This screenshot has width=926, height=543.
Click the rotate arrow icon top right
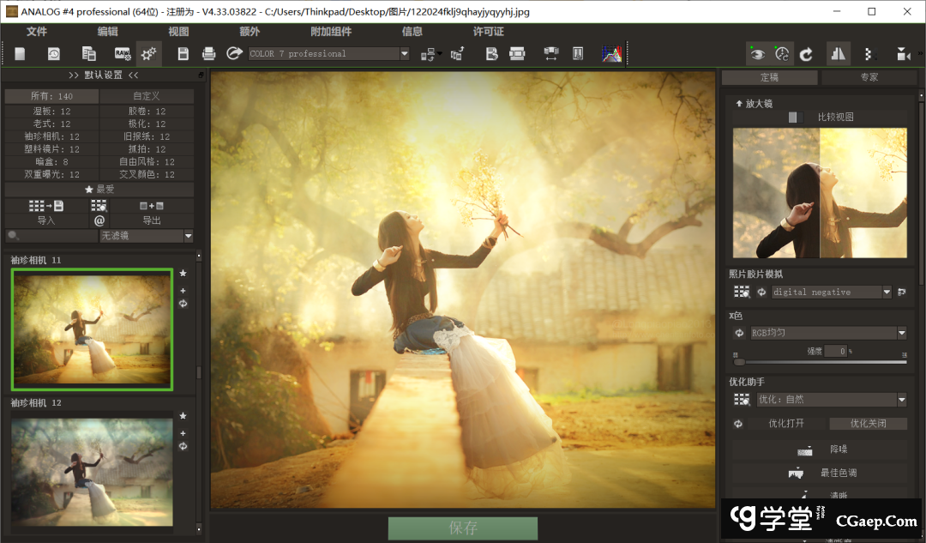806,54
